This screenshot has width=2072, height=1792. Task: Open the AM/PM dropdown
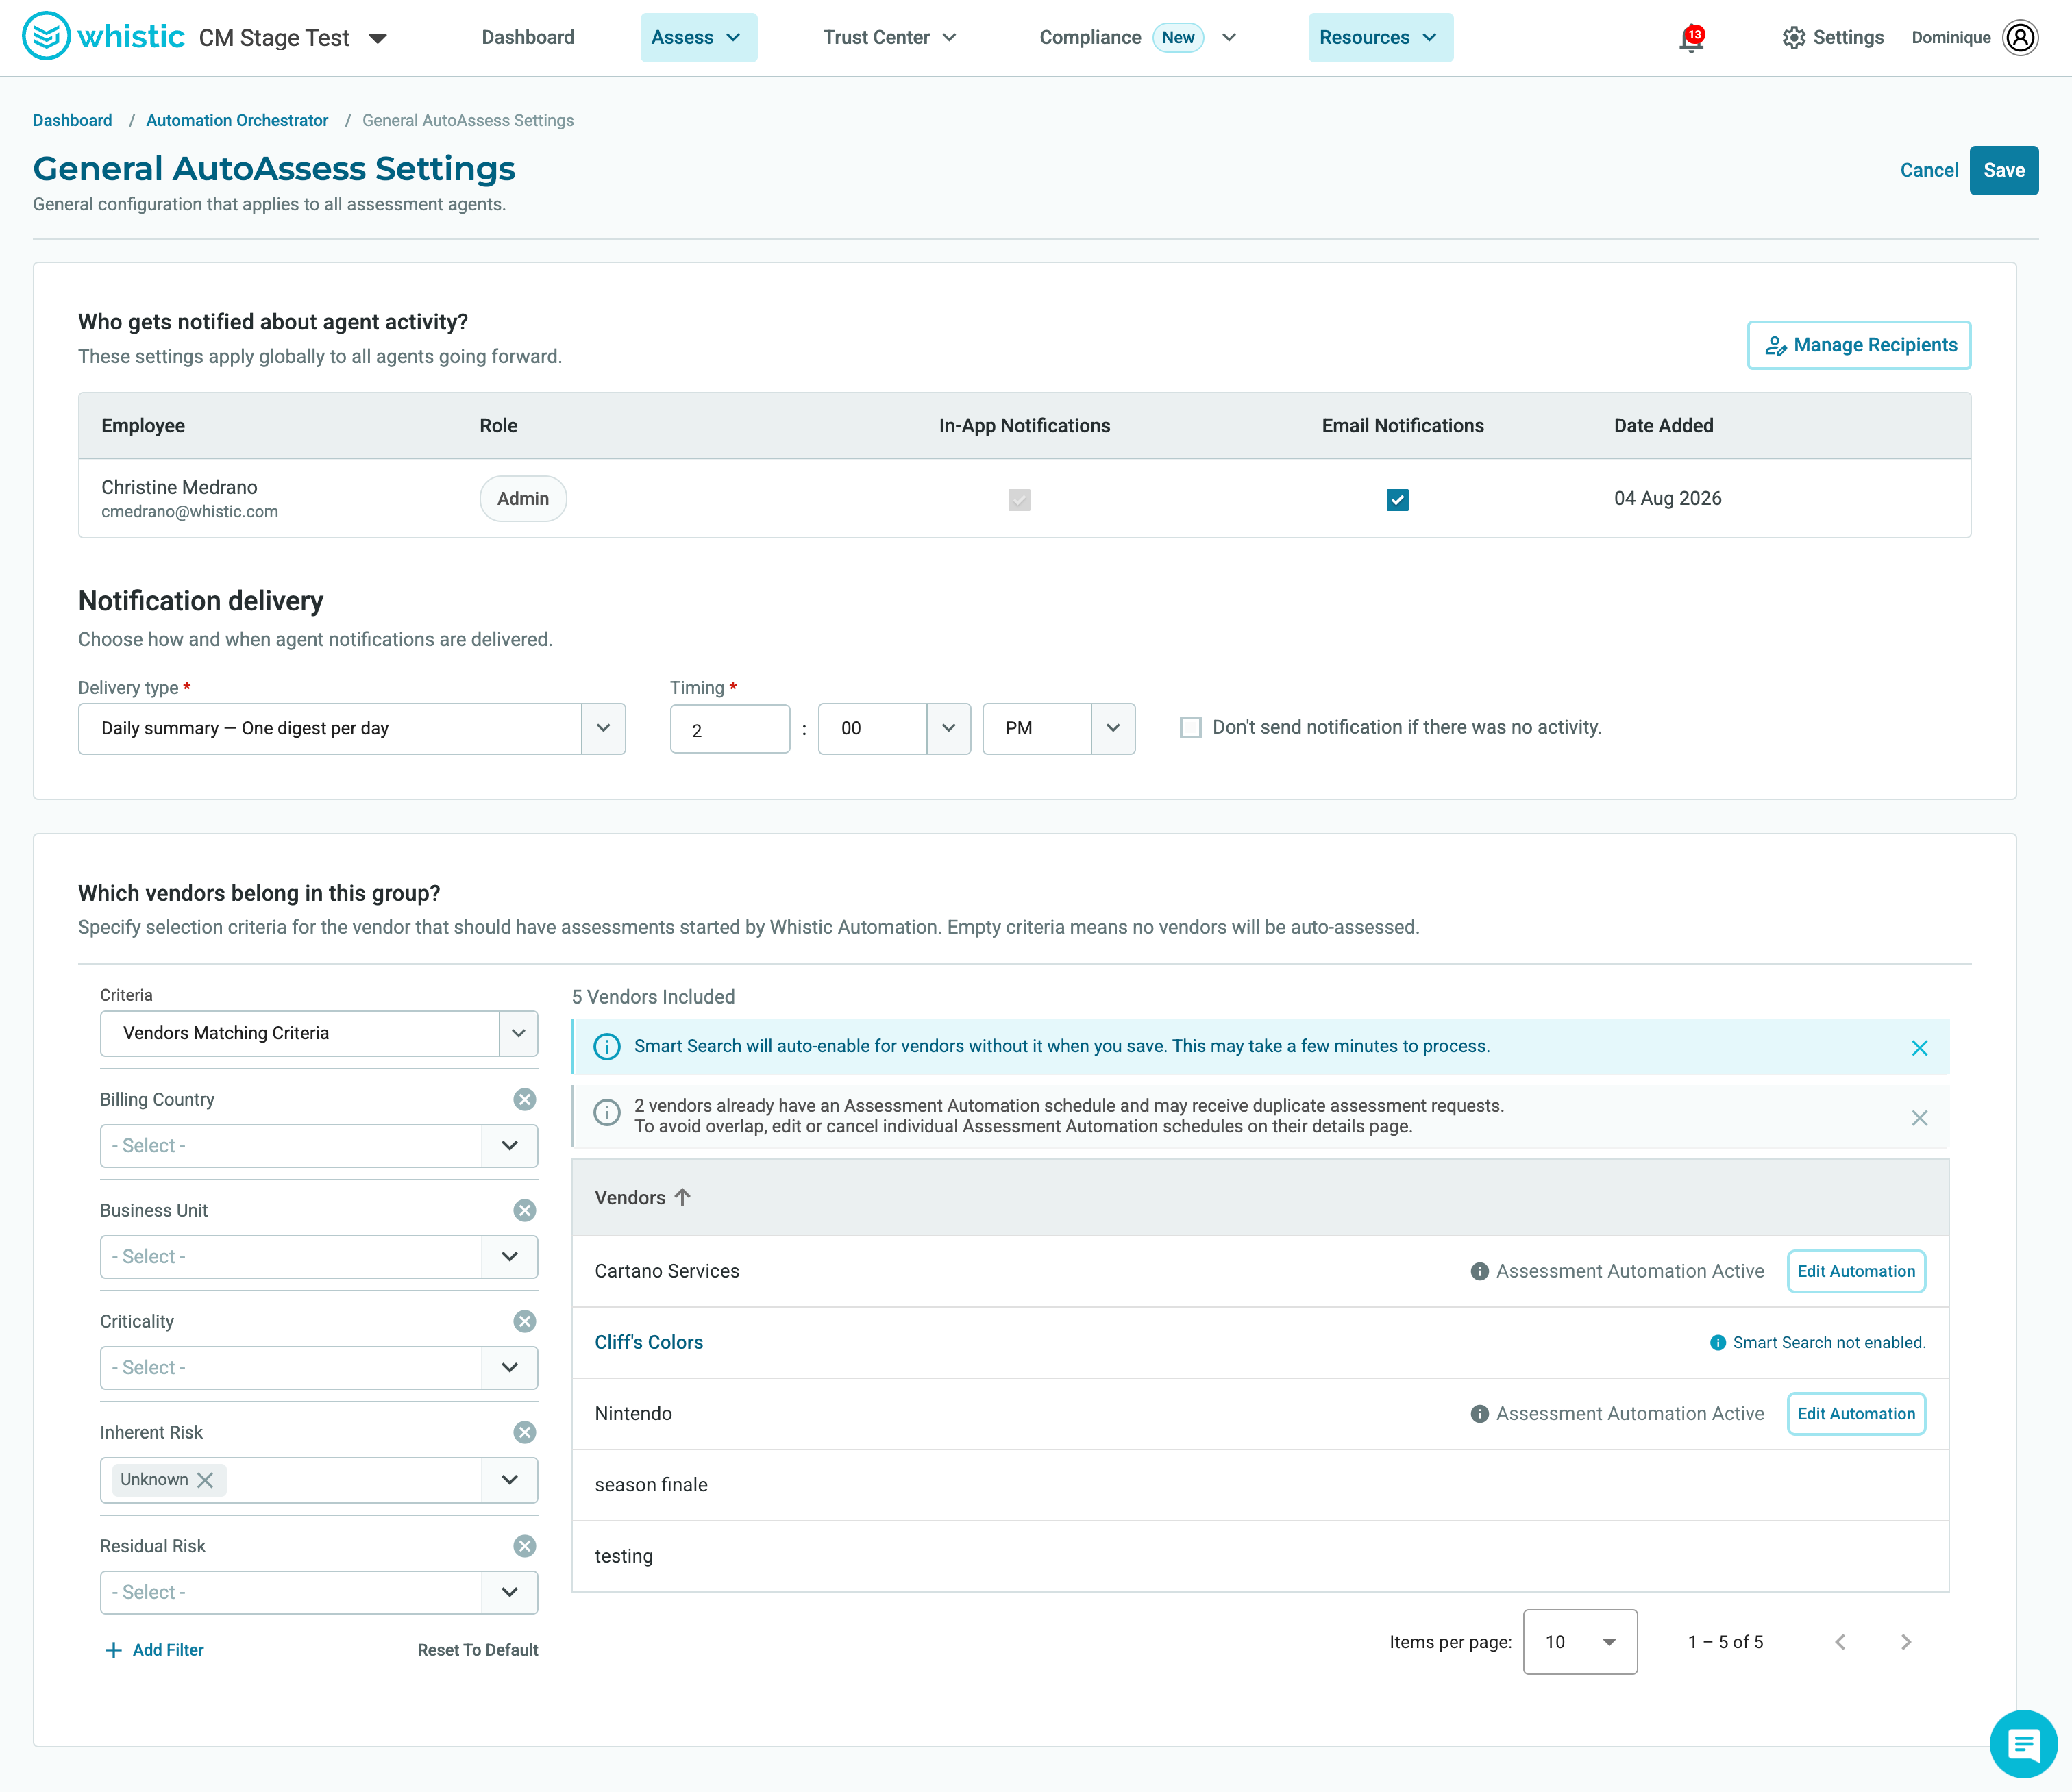[1058, 728]
